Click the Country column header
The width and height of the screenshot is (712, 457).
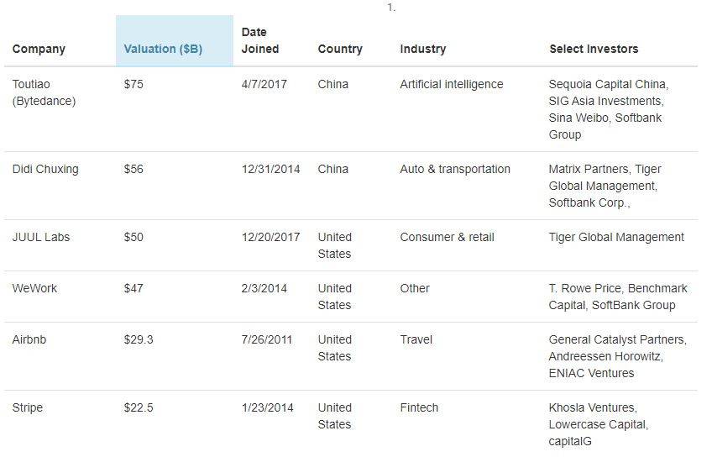340,49
